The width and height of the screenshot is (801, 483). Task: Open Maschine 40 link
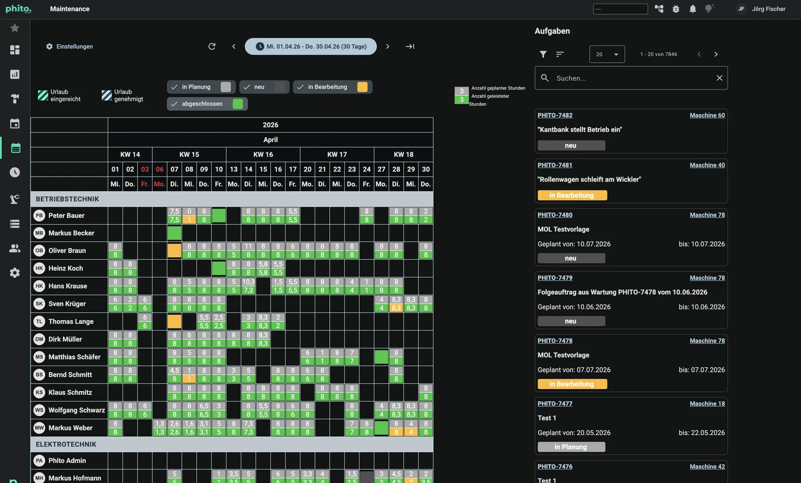707,165
